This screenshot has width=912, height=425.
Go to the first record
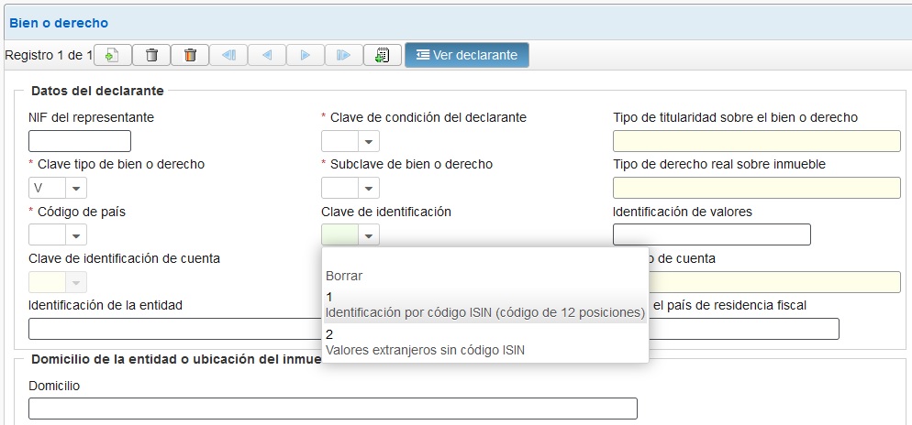pyautogui.click(x=228, y=55)
